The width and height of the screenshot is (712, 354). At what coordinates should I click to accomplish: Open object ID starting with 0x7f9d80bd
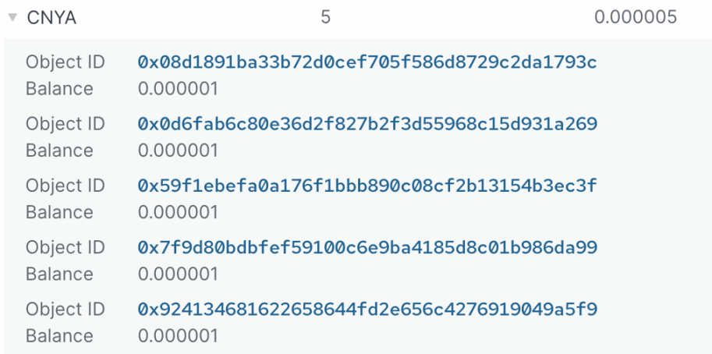tap(367, 247)
